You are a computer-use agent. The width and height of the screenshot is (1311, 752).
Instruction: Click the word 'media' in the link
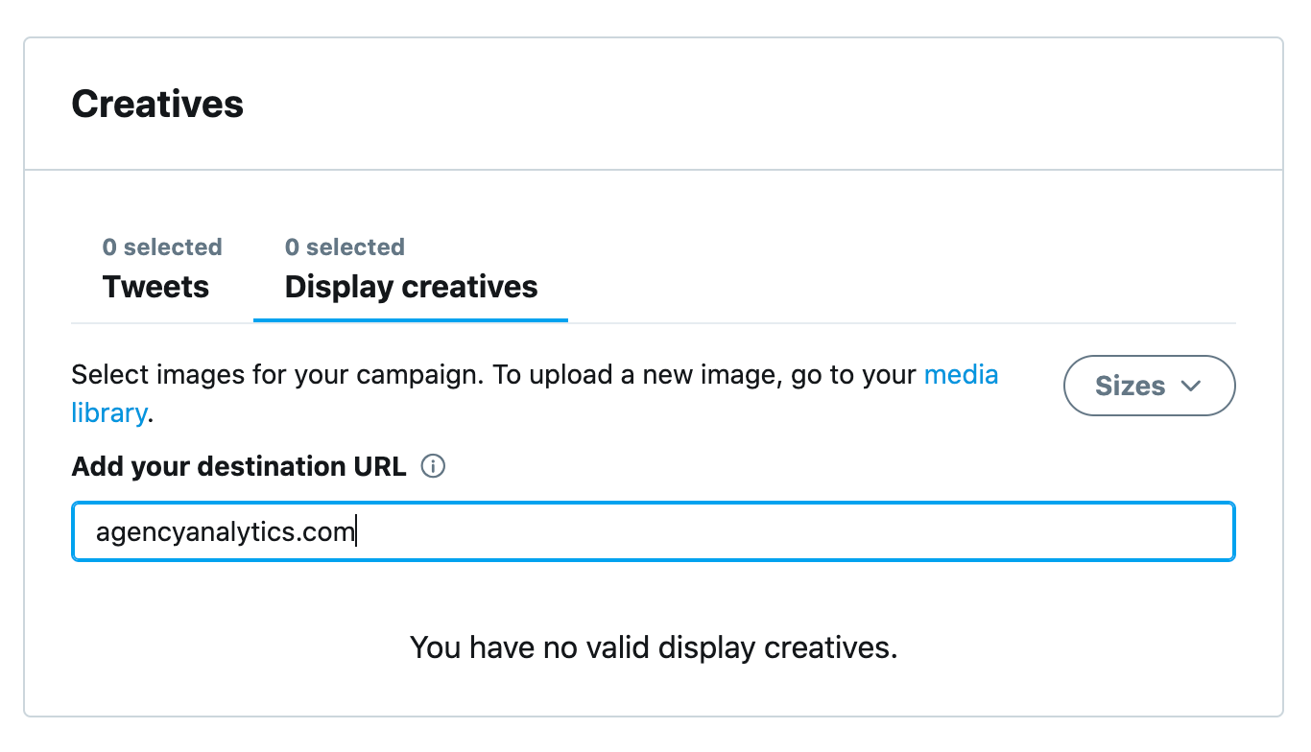coord(961,374)
